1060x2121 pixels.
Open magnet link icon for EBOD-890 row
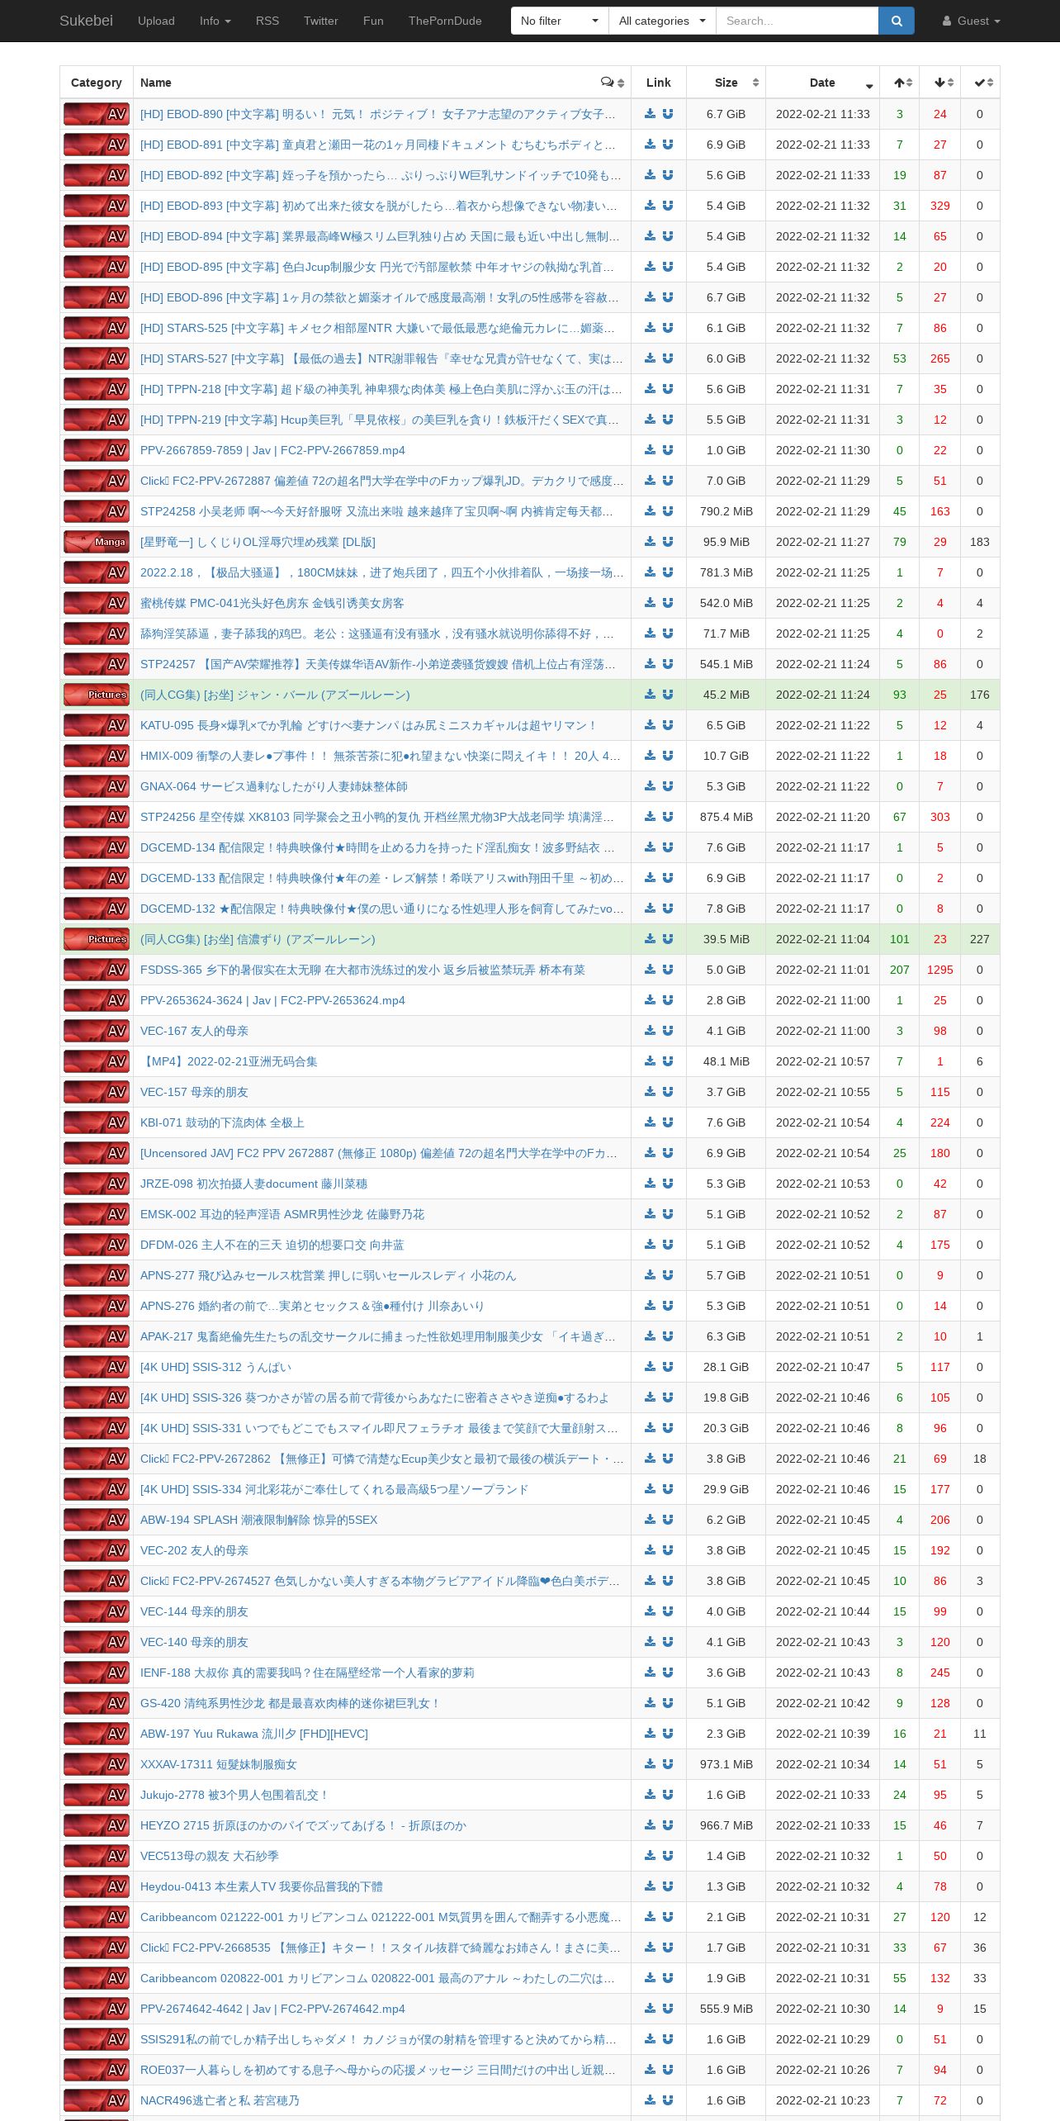[x=668, y=114]
